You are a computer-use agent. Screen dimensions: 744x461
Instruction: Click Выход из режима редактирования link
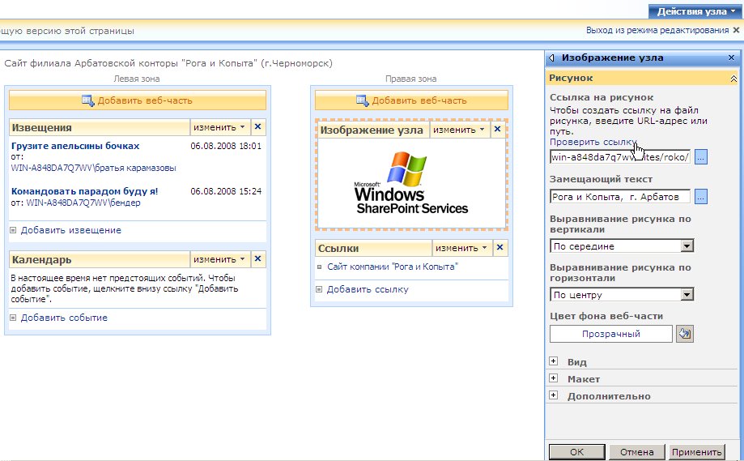pos(657,31)
